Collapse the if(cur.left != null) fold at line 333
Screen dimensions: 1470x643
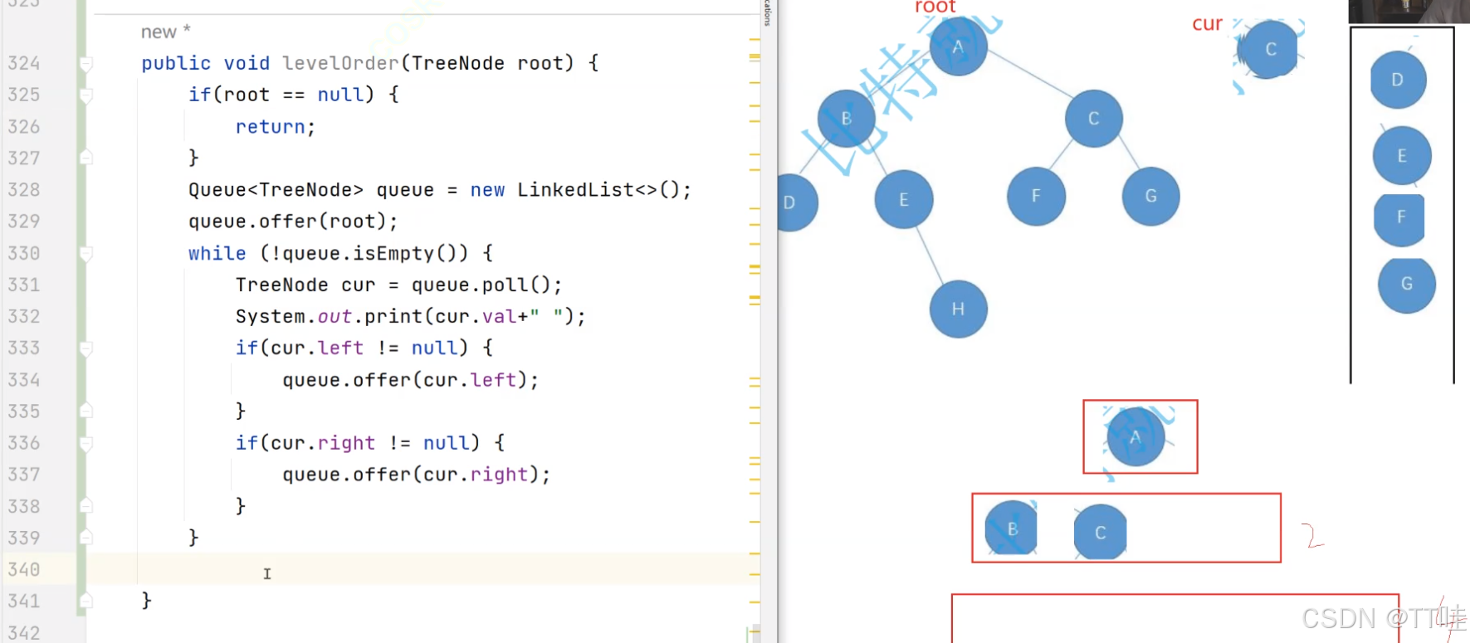coord(85,348)
